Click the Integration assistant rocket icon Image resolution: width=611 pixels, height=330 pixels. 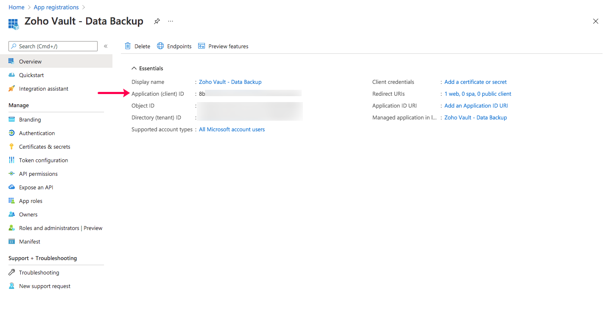(x=11, y=89)
